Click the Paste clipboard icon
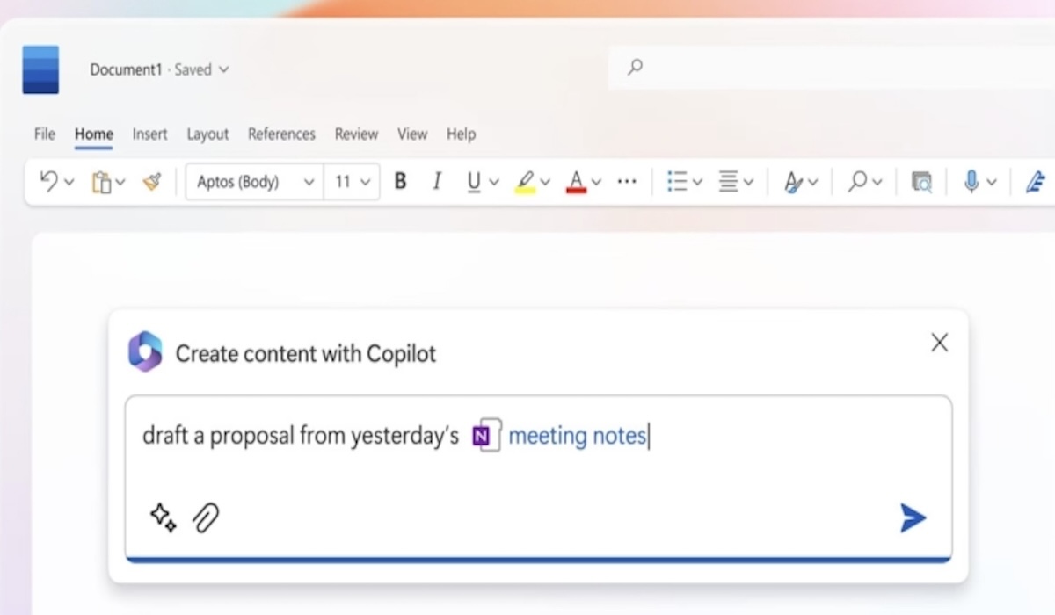Image resolution: width=1055 pixels, height=615 pixels. coord(102,182)
